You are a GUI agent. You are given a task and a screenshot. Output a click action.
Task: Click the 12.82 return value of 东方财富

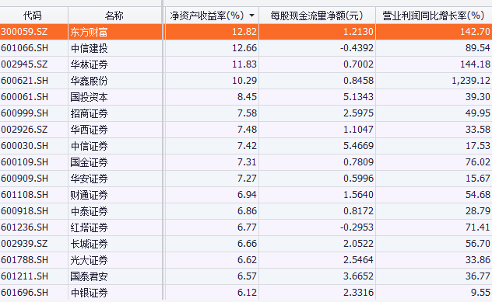244,32
